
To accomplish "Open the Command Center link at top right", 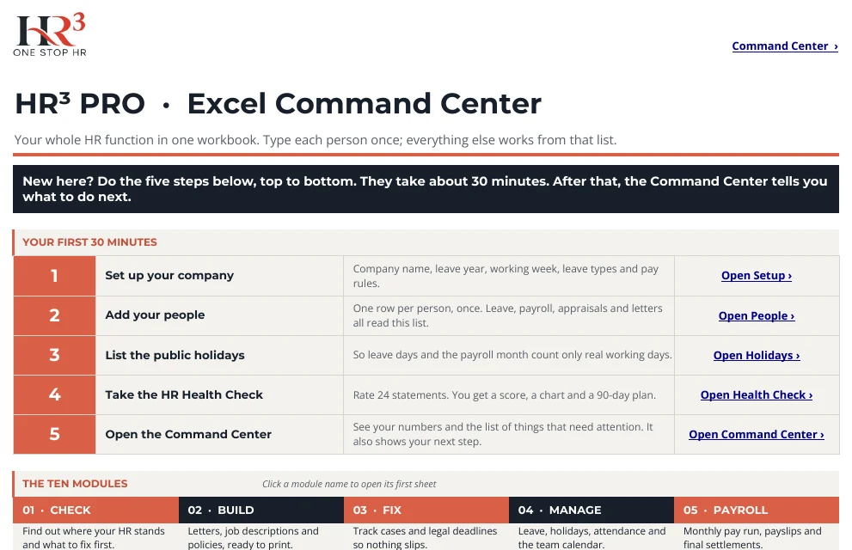I will click(x=785, y=46).
